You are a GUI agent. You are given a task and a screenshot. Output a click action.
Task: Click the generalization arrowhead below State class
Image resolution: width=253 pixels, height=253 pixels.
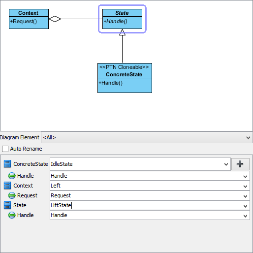click(122, 32)
